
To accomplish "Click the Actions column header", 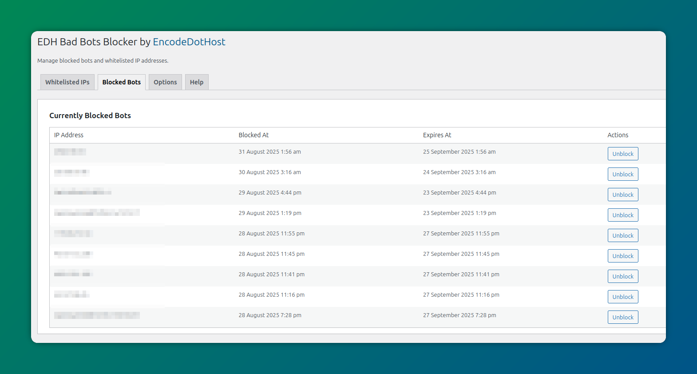I will pos(618,135).
